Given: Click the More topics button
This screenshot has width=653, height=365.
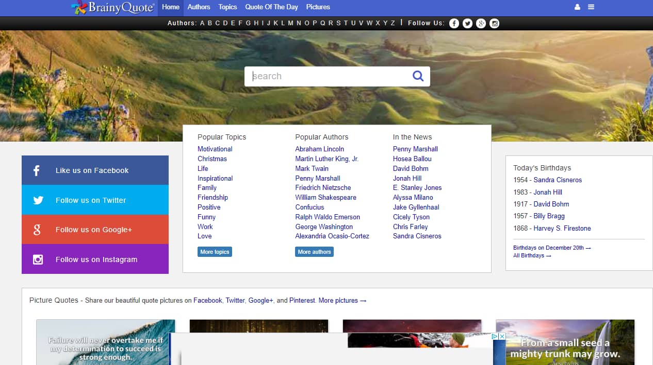Looking at the screenshot, I should 215,252.
